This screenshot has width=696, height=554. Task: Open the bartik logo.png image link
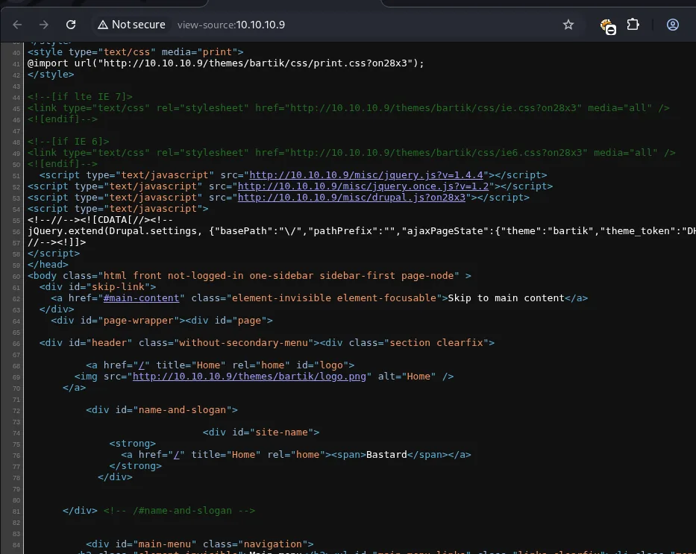pos(249,377)
